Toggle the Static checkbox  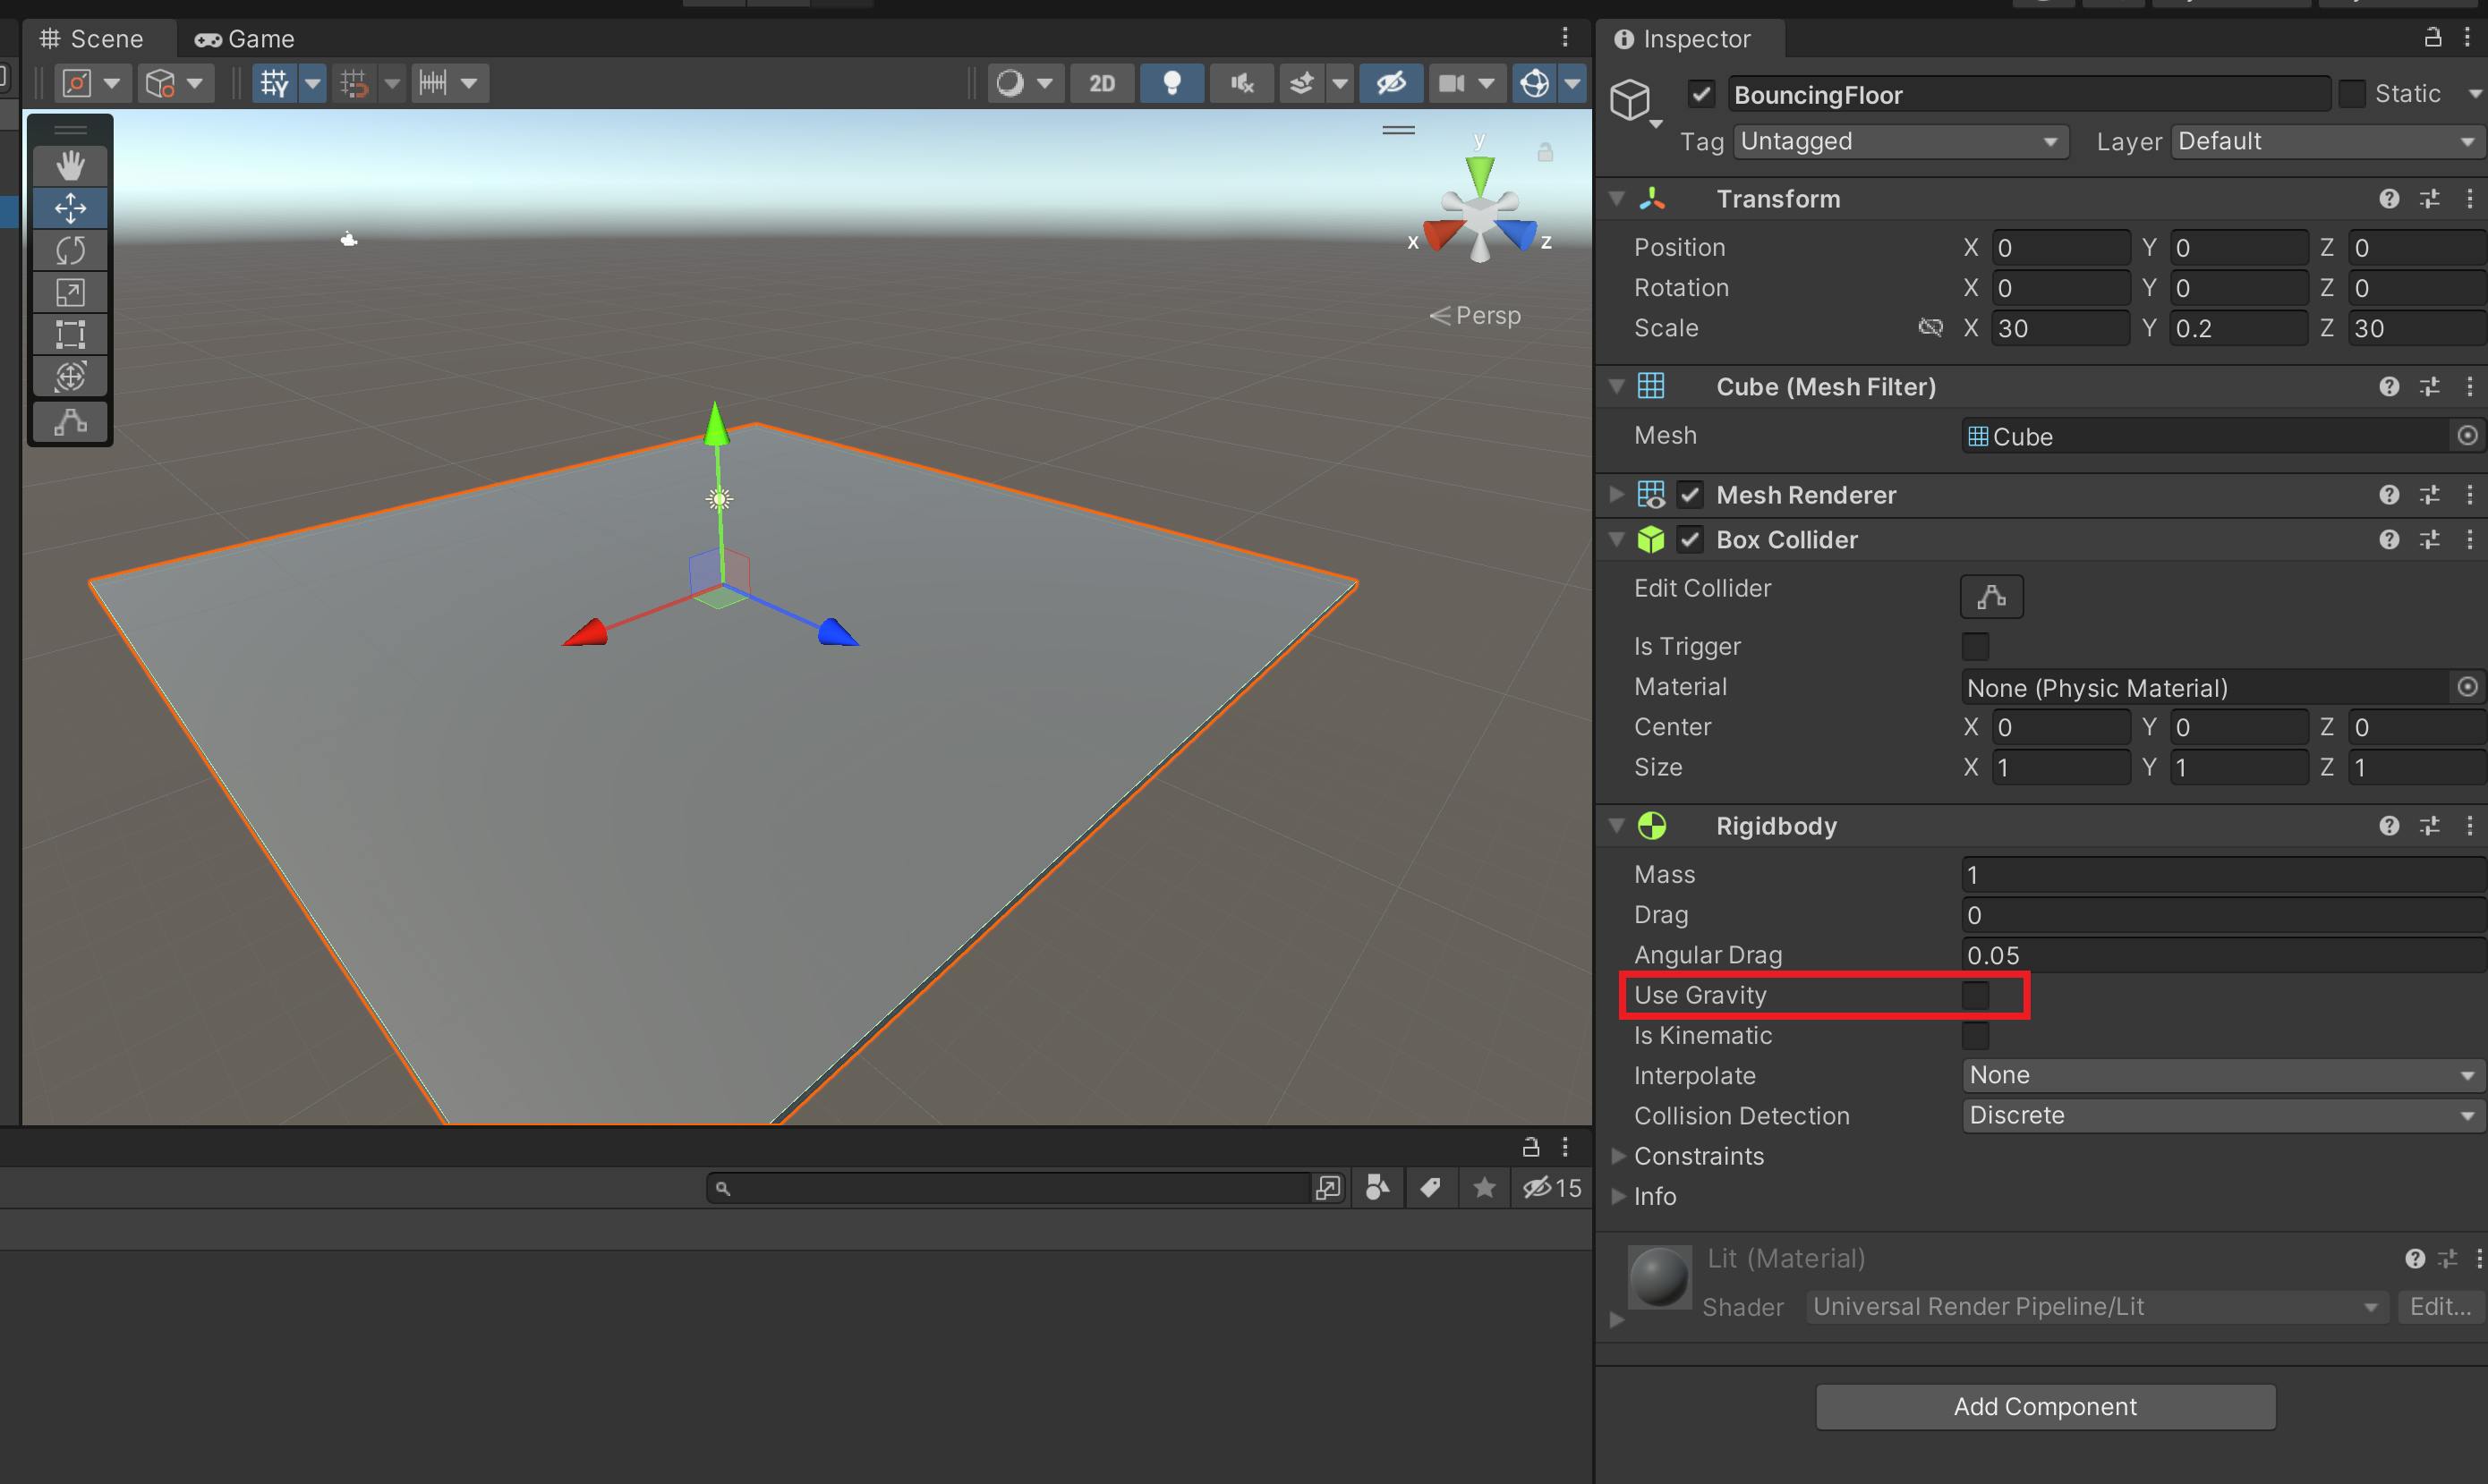pos(2352,94)
